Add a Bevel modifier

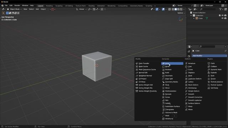point(172,66)
